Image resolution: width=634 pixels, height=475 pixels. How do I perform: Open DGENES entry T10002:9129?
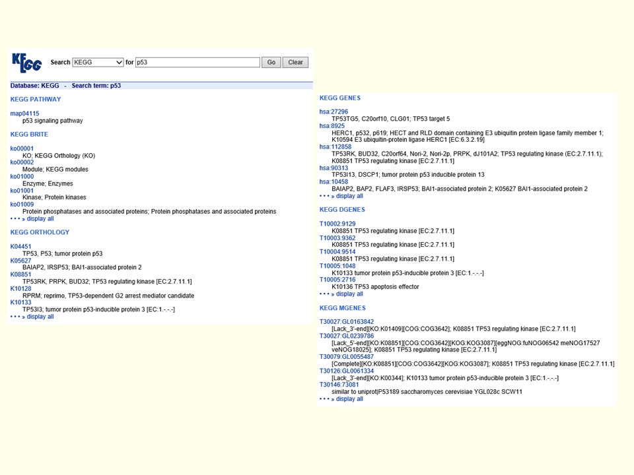point(337,224)
